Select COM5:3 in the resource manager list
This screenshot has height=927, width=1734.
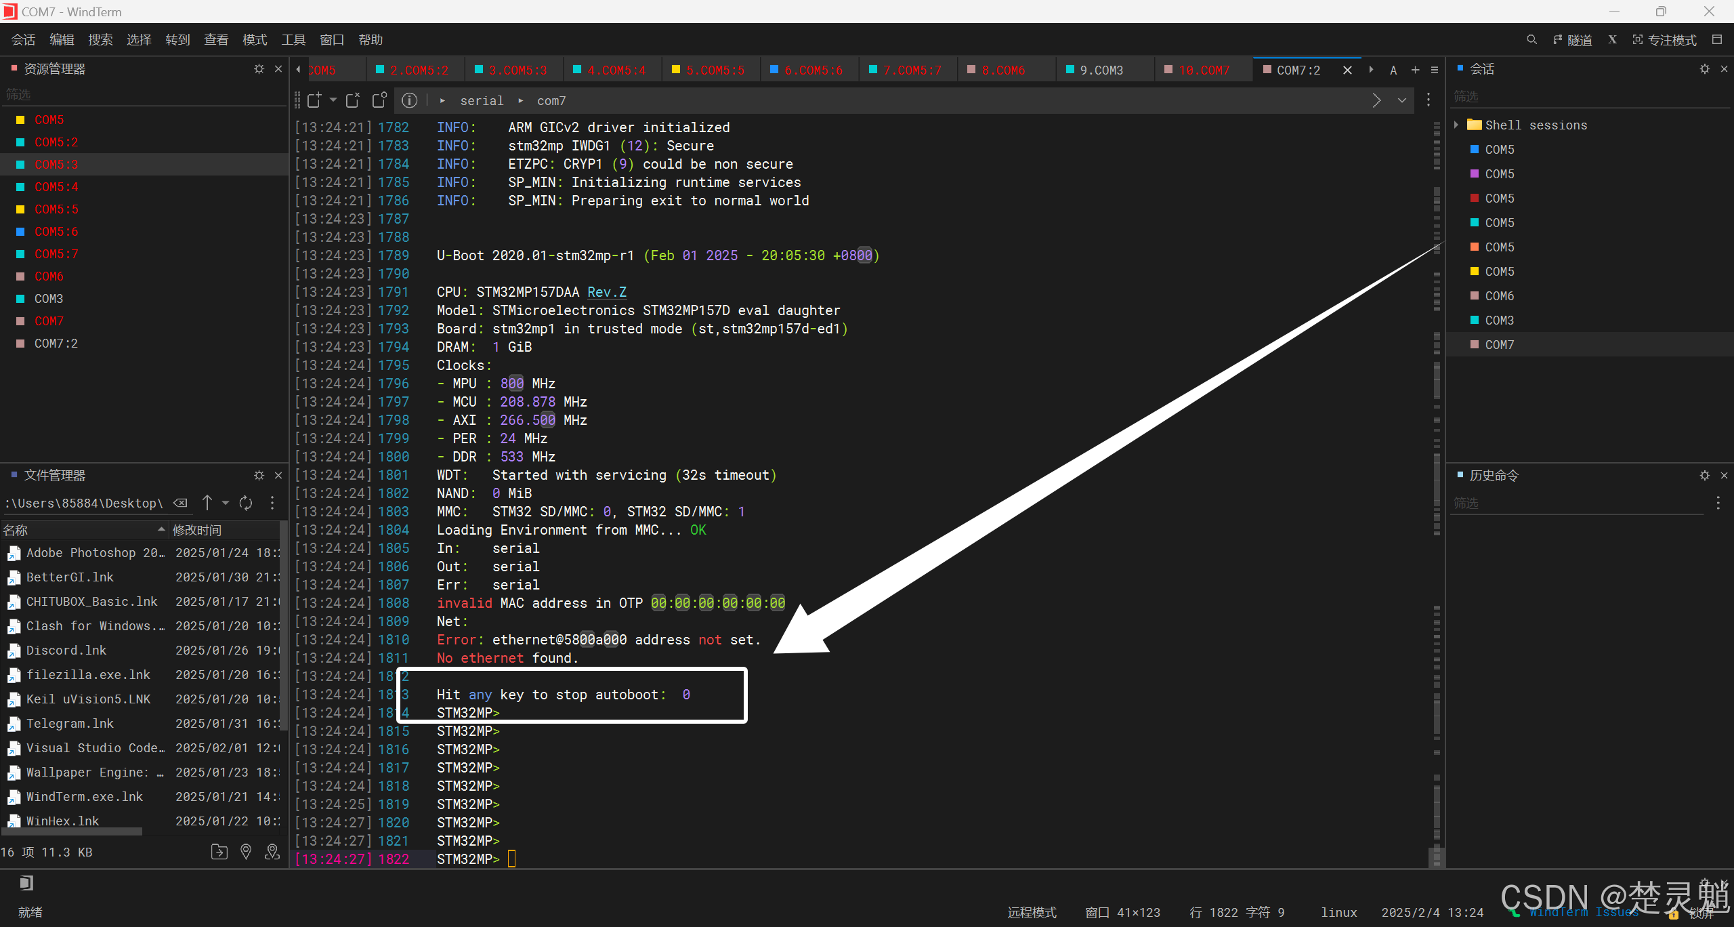(x=56, y=165)
